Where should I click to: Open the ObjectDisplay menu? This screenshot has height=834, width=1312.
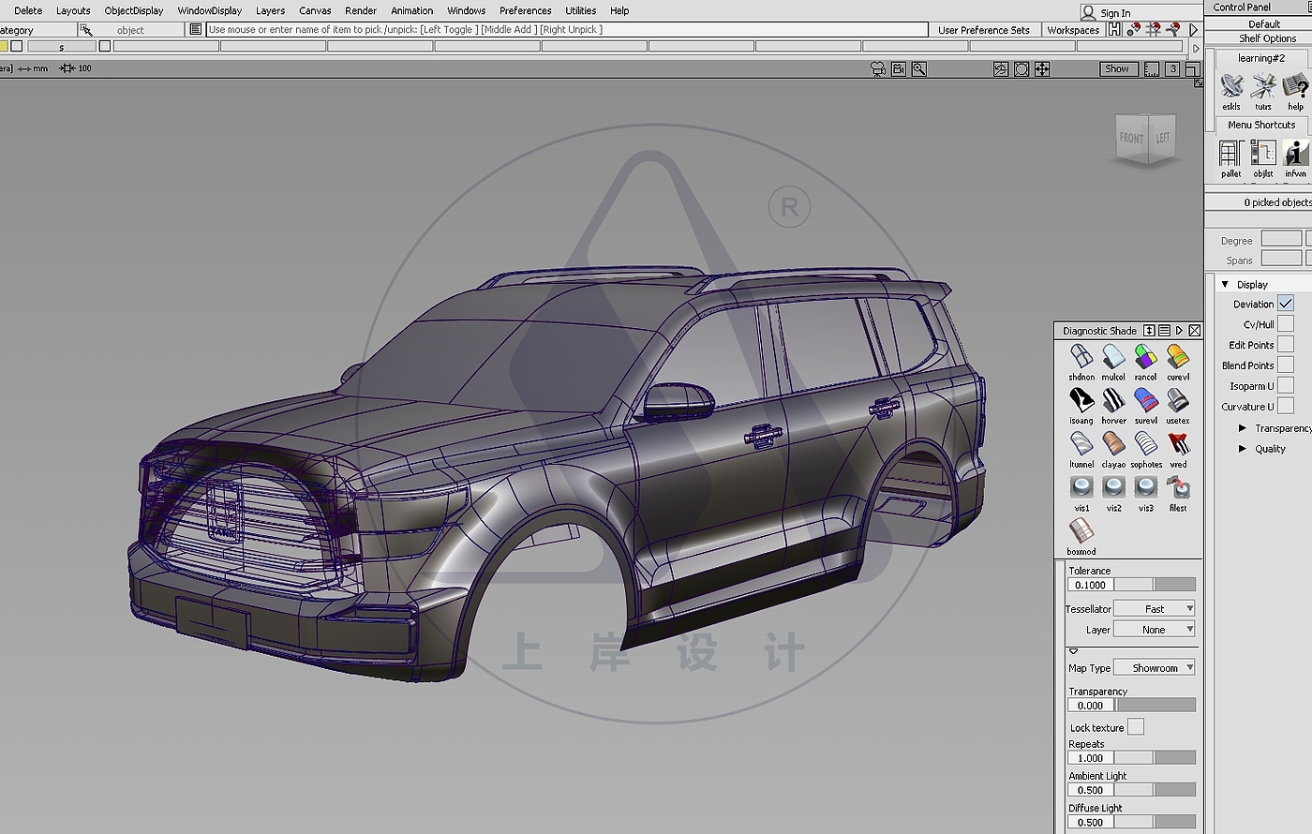[x=134, y=10]
